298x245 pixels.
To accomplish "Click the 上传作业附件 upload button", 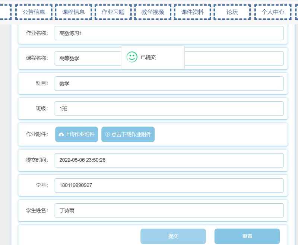I will [77, 134].
